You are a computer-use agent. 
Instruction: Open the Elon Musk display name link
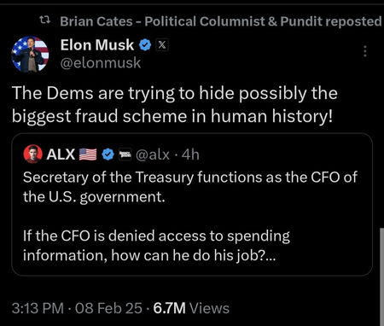pyautogui.click(x=96, y=45)
